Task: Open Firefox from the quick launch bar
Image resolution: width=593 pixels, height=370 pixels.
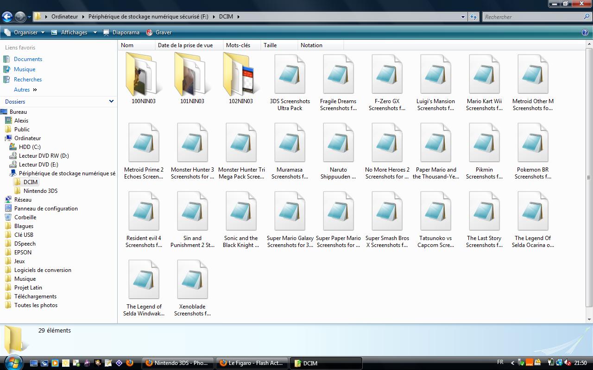Action: [130, 363]
